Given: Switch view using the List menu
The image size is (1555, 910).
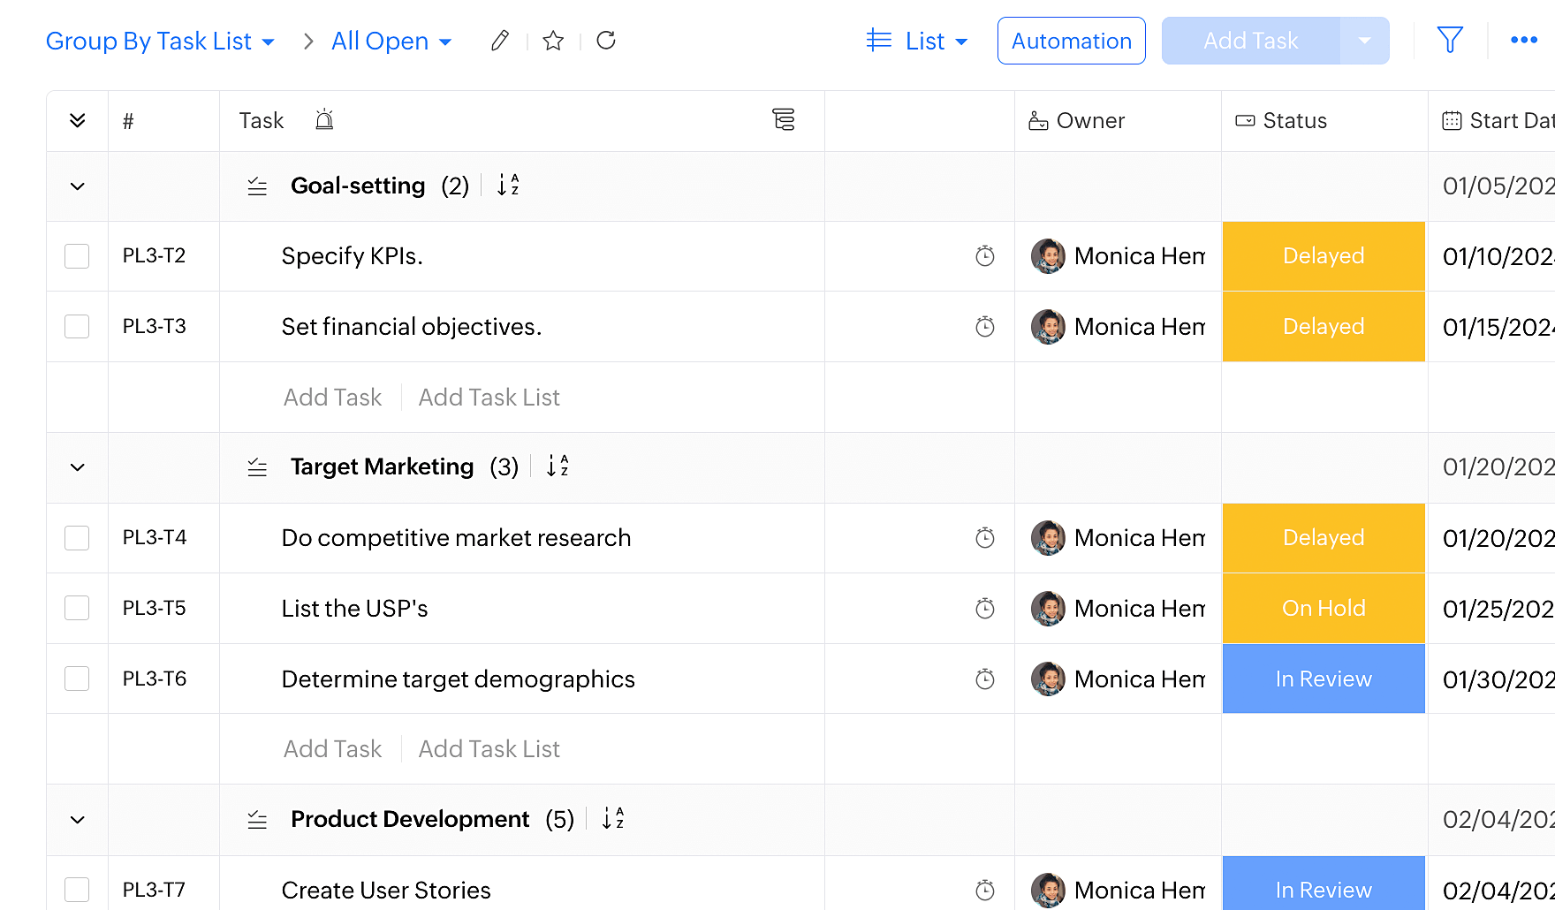Looking at the screenshot, I should [x=917, y=42].
